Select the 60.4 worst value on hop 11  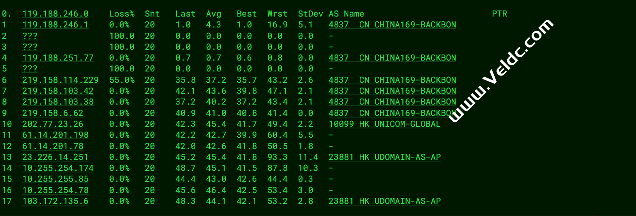tap(277, 135)
